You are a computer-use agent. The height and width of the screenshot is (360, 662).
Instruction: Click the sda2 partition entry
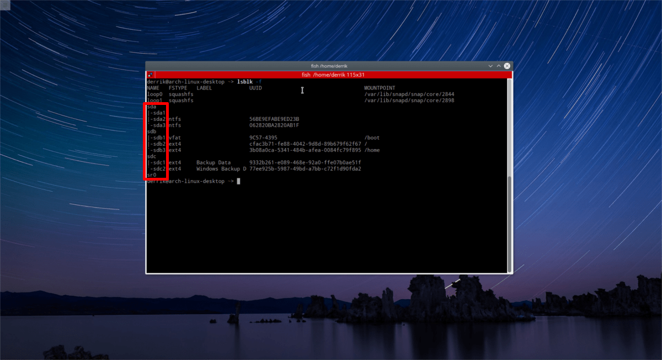[x=158, y=119]
